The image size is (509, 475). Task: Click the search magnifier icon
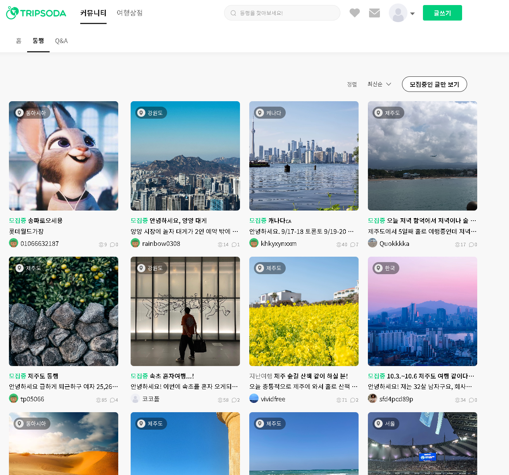[x=233, y=13]
